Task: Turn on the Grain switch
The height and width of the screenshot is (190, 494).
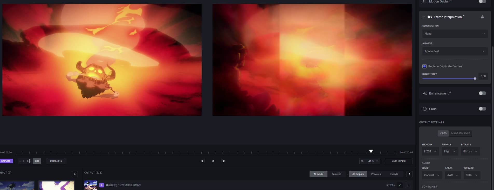Action: click(x=482, y=109)
